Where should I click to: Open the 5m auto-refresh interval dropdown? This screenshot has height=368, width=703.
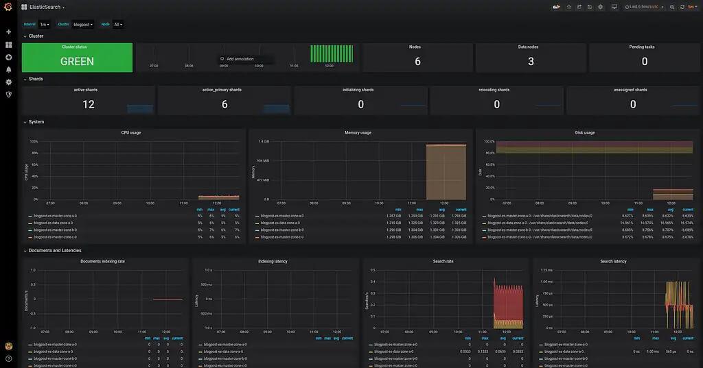tap(693, 7)
